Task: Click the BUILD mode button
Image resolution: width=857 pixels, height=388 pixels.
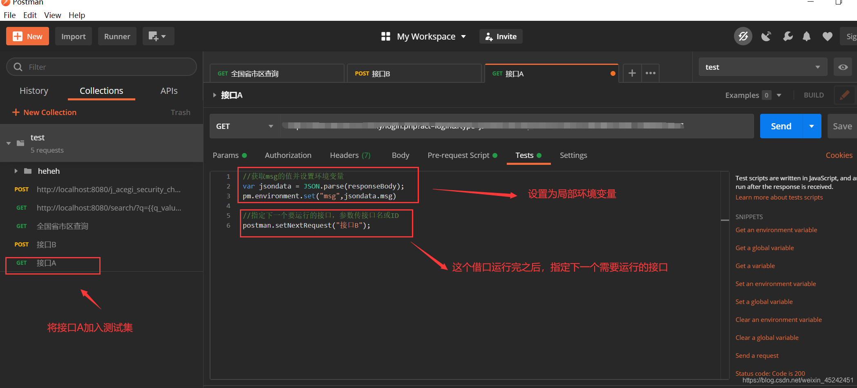Action: (x=814, y=95)
